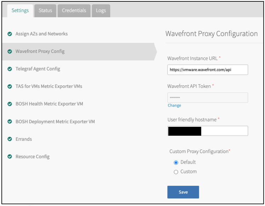Focus the Wavefront Instance URL field
The height and width of the screenshot is (206, 265).
point(208,70)
